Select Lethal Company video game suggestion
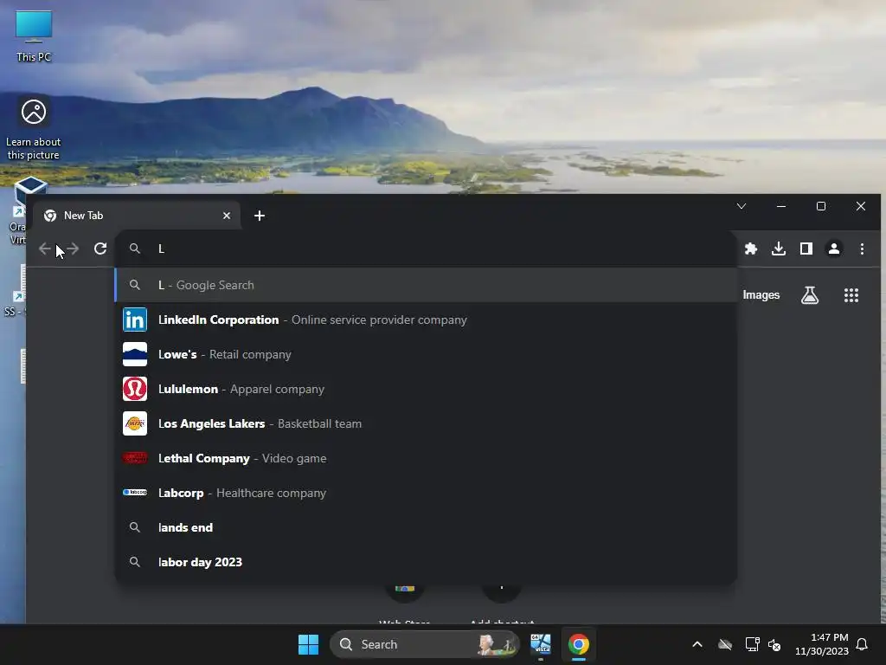Screen dimensions: 886x665 point(426,458)
